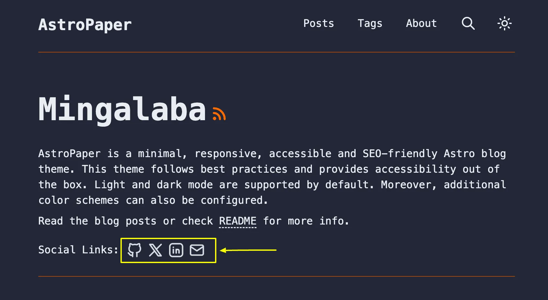Click the email envelope icon
The image size is (548, 300).
(197, 249)
